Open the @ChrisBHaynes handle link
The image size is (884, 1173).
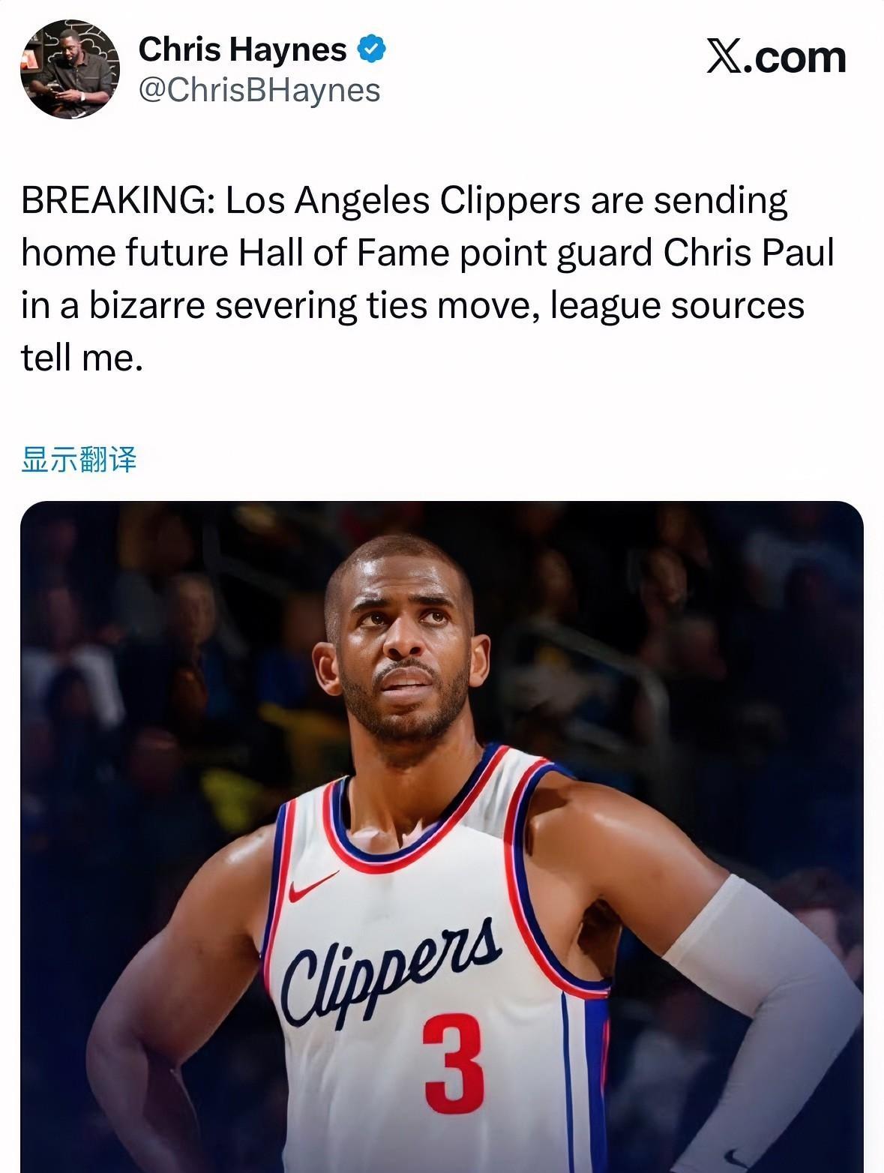[x=259, y=90]
